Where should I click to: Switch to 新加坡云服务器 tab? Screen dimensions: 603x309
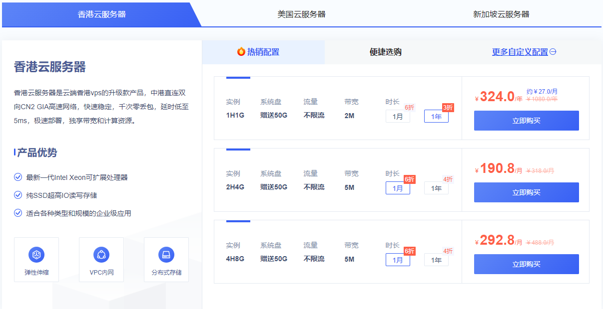[x=501, y=14]
